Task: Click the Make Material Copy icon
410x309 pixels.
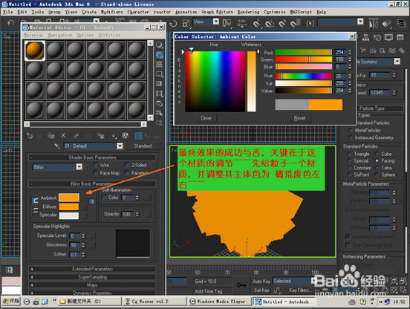Action: click(76, 135)
